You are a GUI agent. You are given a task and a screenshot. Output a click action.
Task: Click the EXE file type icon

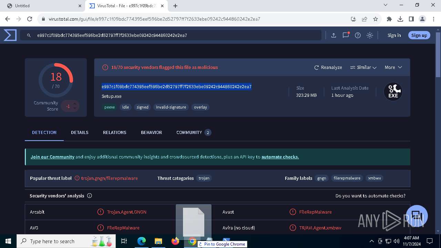coord(393,92)
